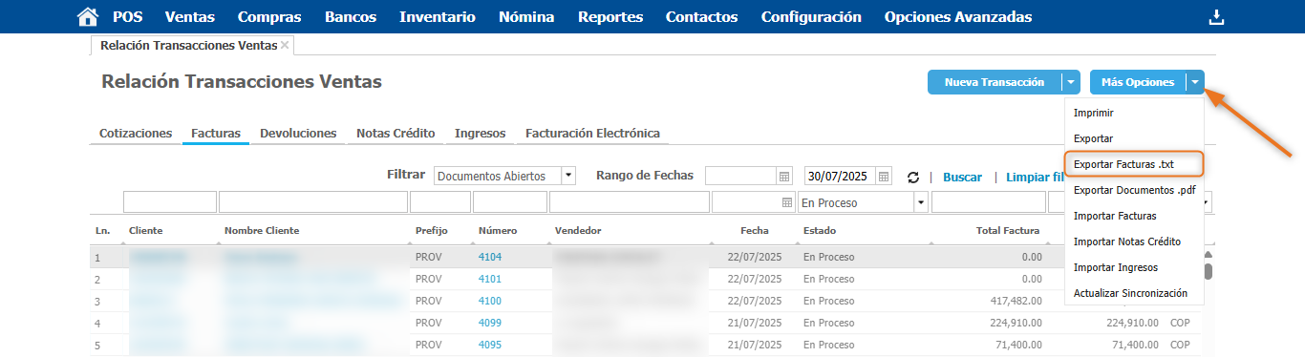Open Contactos menu
Image resolution: width=1305 pixels, height=357 pixels.
click(701, 17)
